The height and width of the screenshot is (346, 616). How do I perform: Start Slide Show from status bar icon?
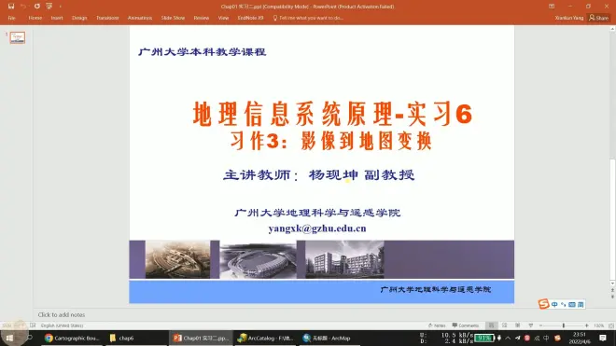coord(531,325)
